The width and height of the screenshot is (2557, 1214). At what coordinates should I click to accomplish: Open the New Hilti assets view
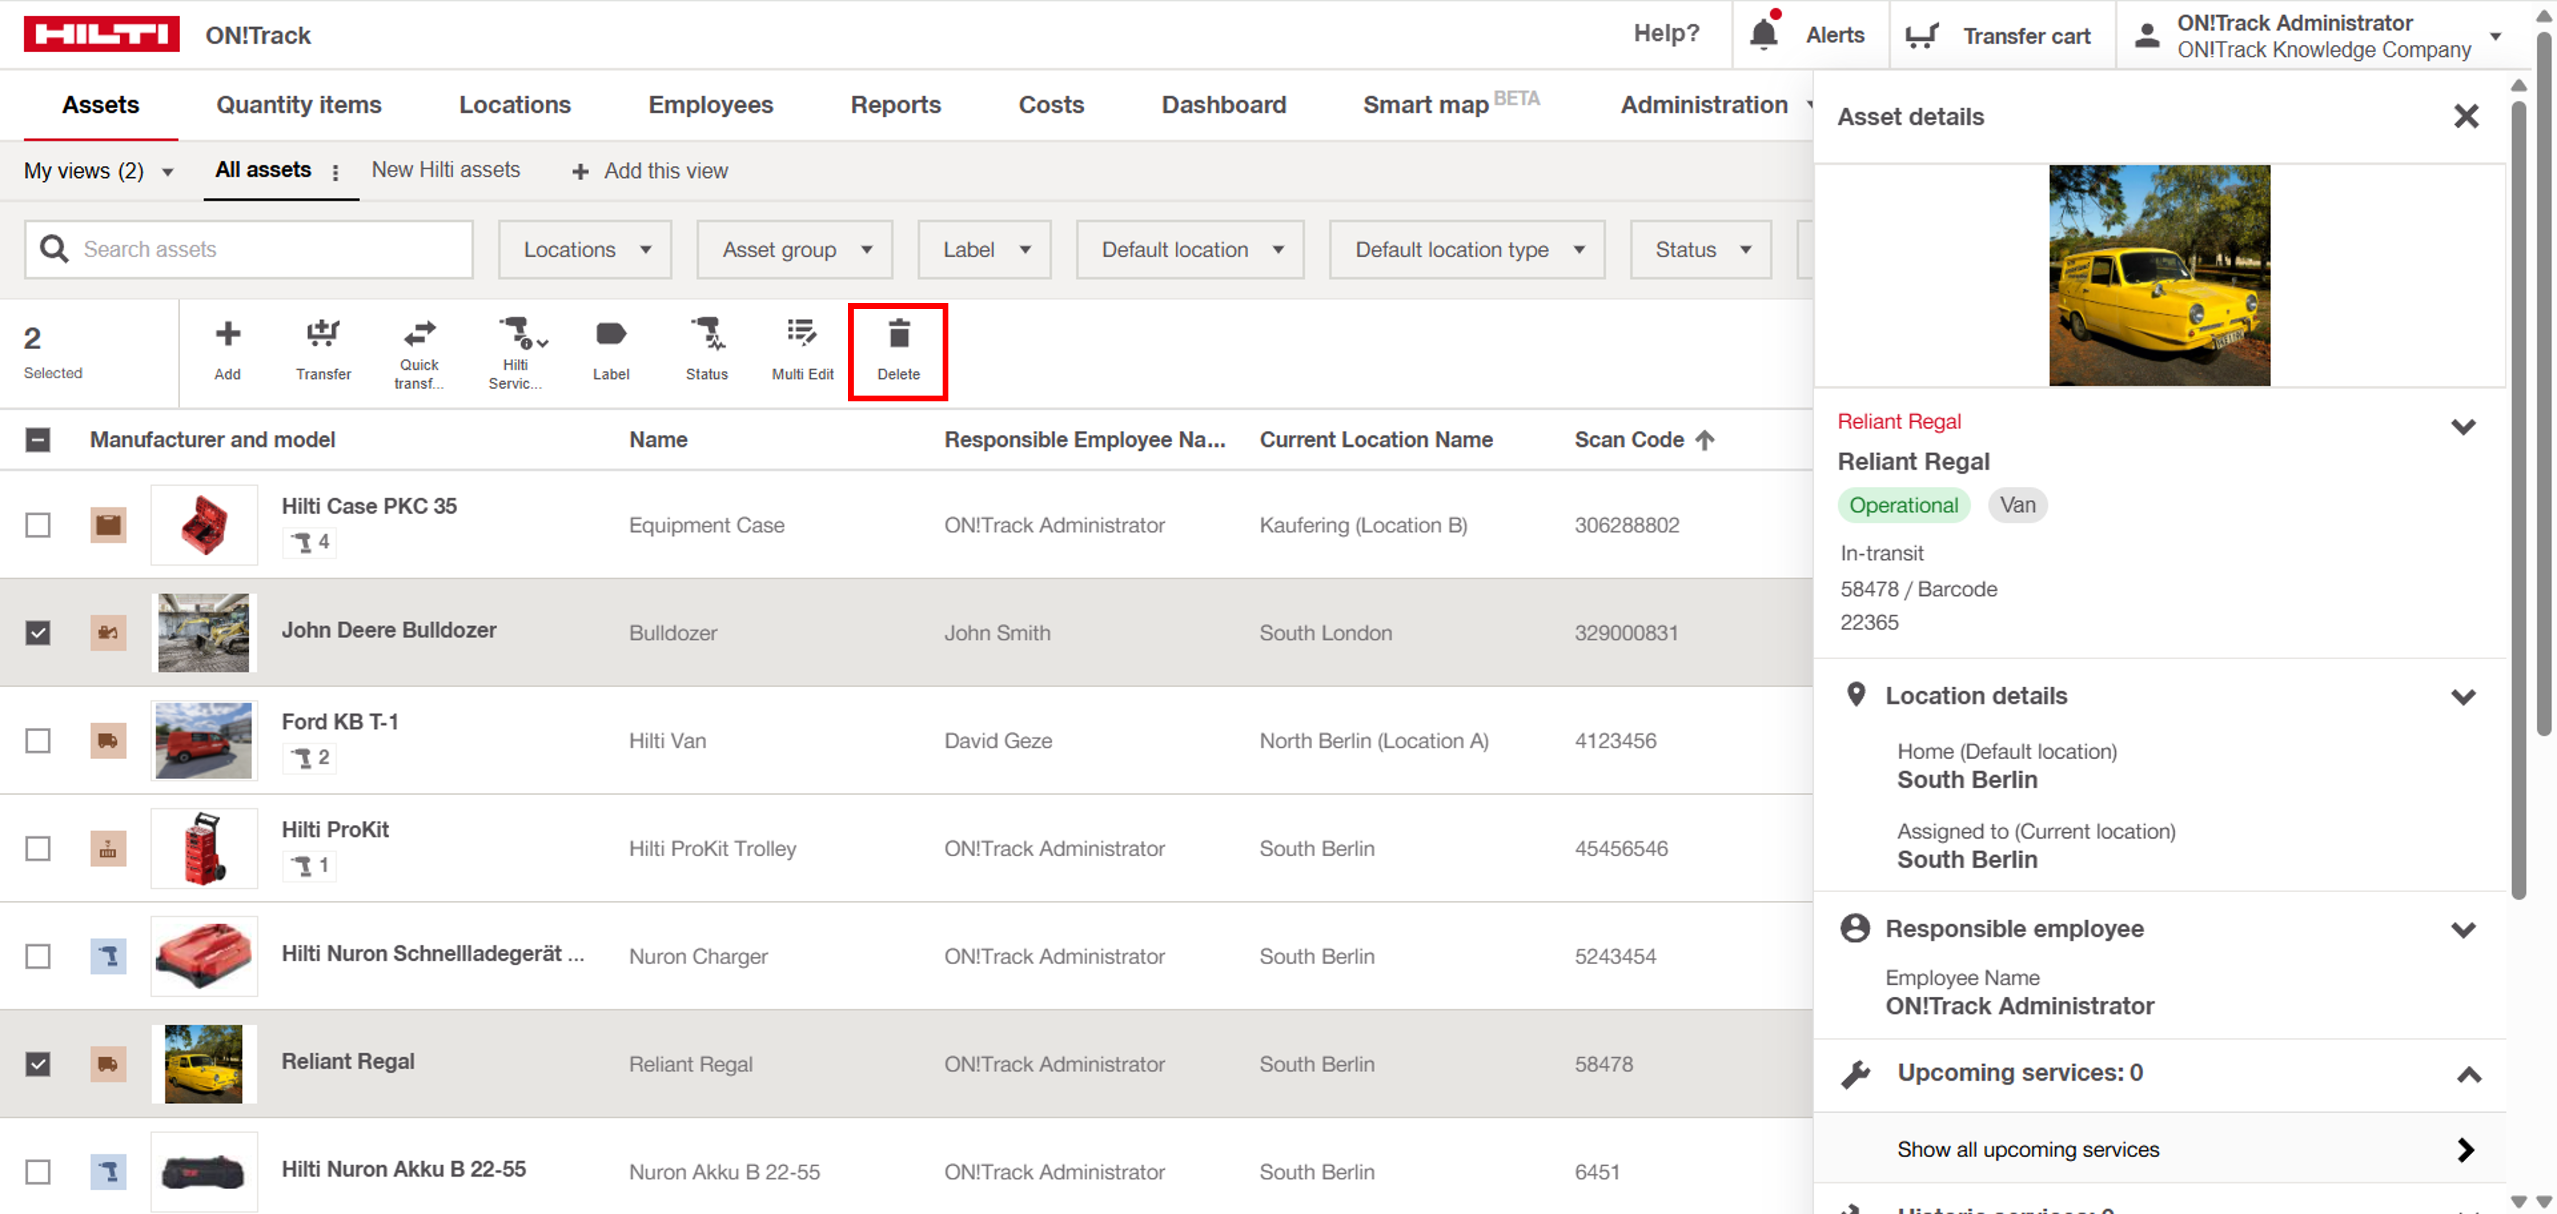coord(446,170)
